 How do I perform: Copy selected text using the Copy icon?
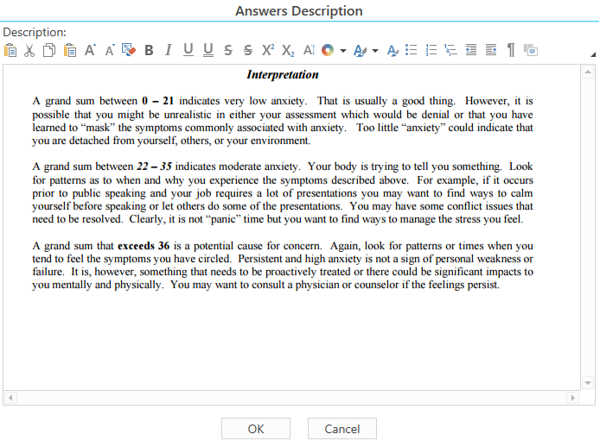[x=49, y=50]
